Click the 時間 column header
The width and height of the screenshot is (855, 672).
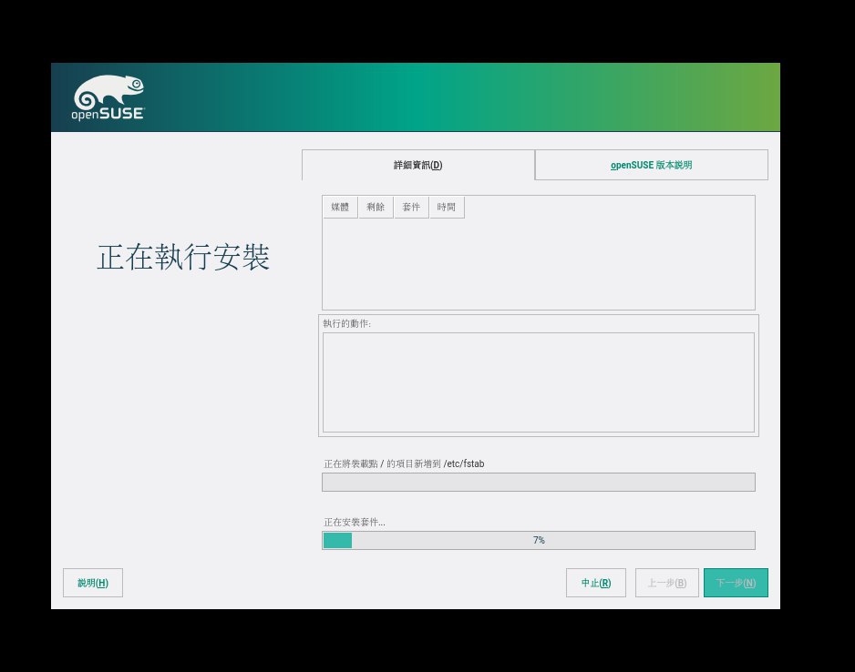[447, 207]
